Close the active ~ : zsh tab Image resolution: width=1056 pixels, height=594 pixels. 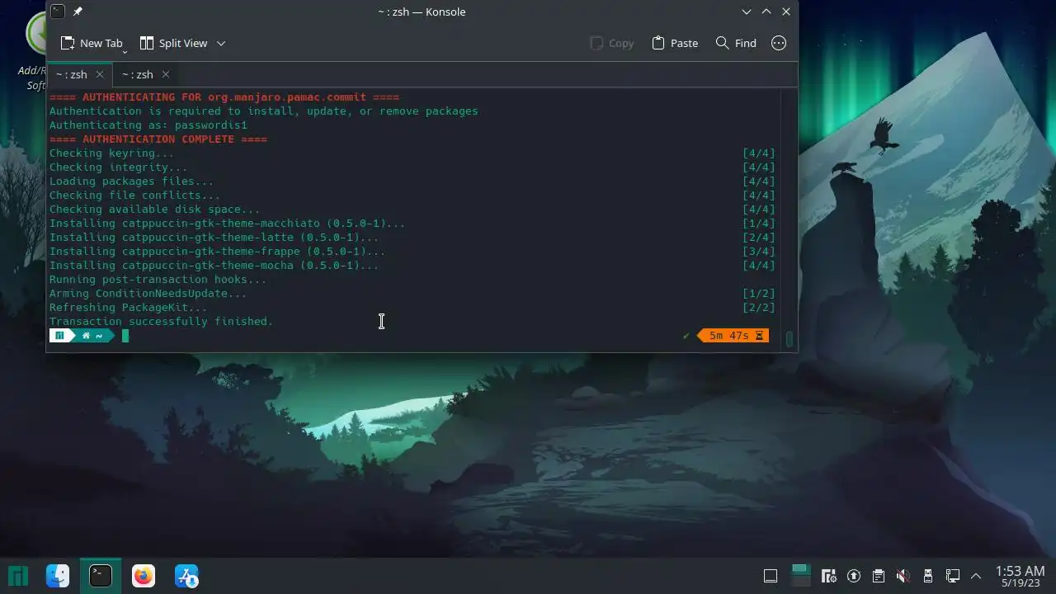click(x=100, y=74)
